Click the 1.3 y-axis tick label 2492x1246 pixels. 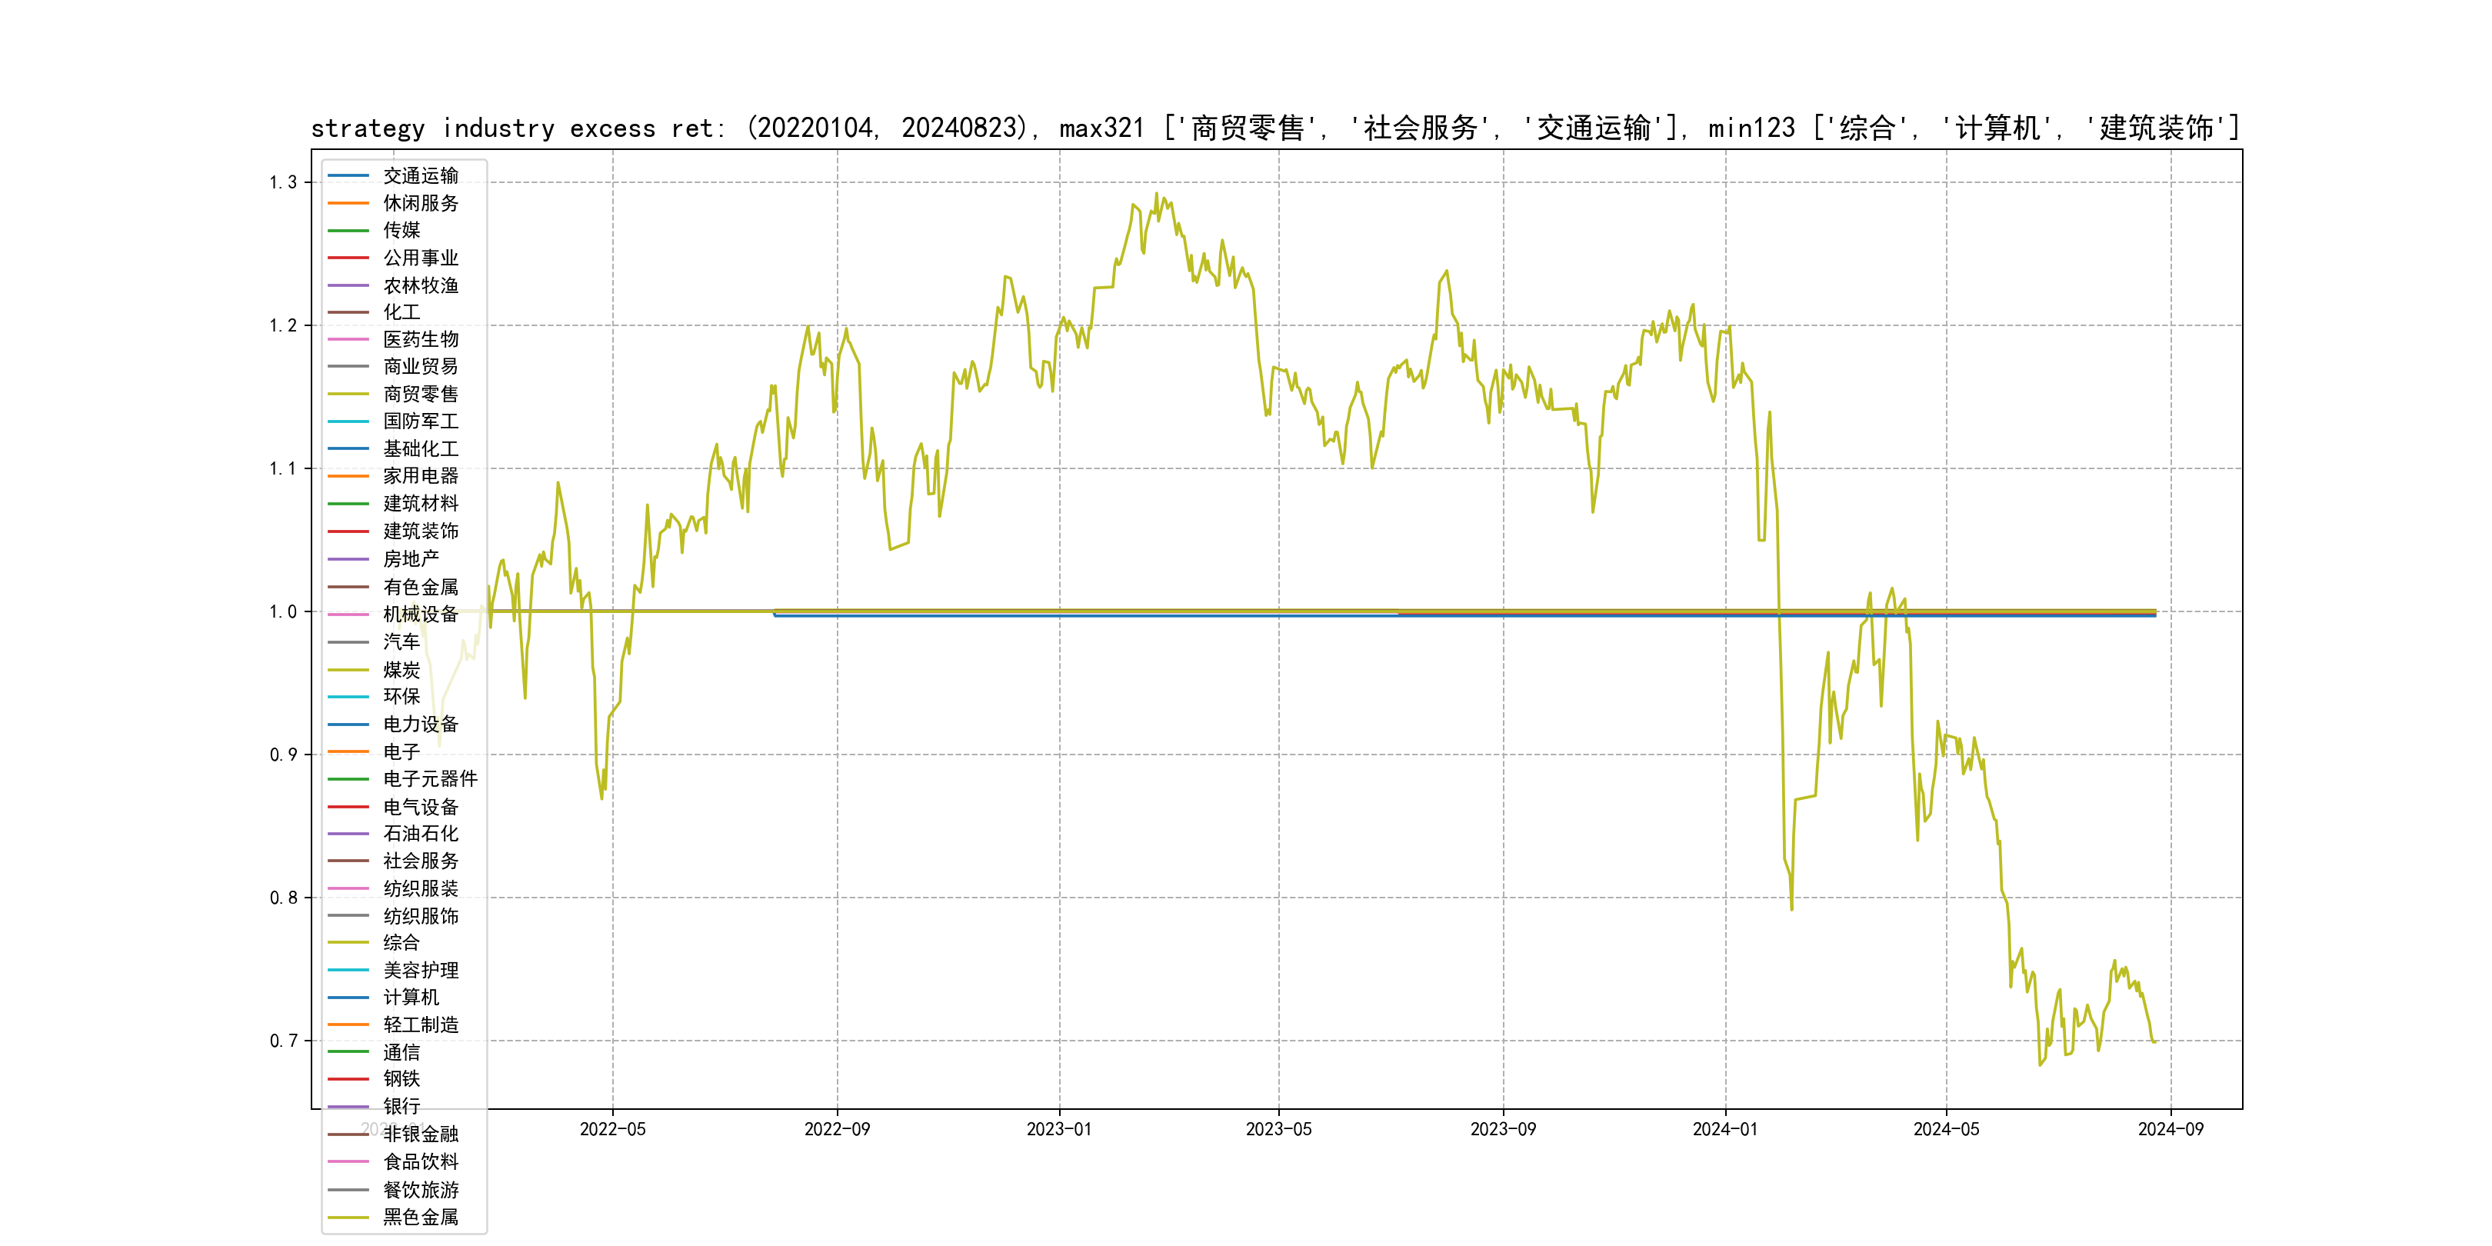click(284, 183)
